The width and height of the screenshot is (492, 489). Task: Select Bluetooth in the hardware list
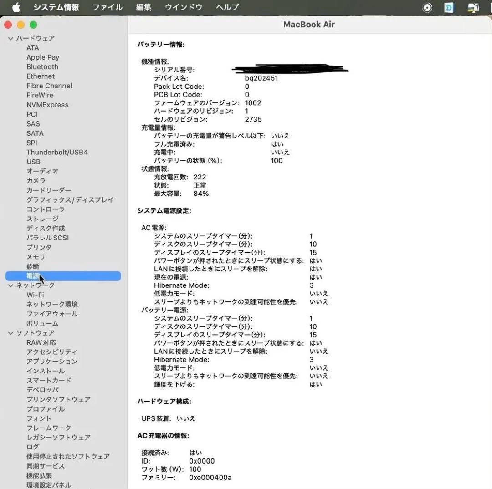42,66
